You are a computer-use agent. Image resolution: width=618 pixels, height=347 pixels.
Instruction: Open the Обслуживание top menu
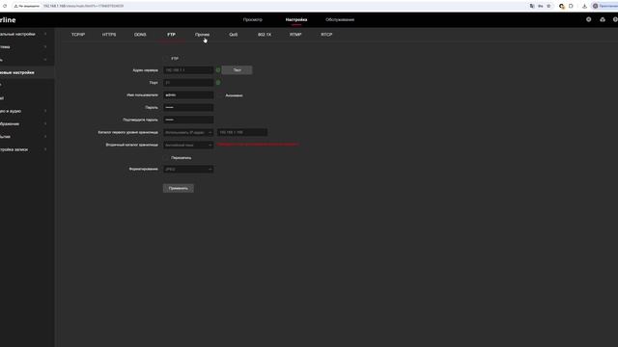(340, 19)
